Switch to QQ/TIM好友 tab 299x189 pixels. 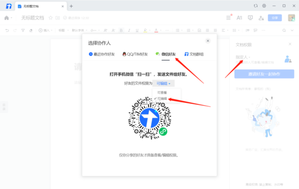135,54
